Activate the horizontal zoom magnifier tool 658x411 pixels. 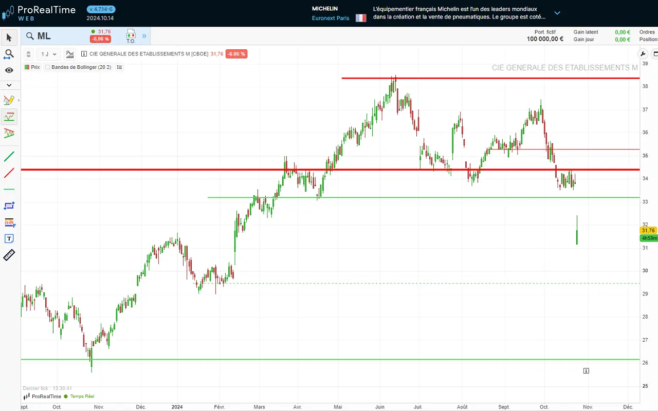(x=9, y=54)
